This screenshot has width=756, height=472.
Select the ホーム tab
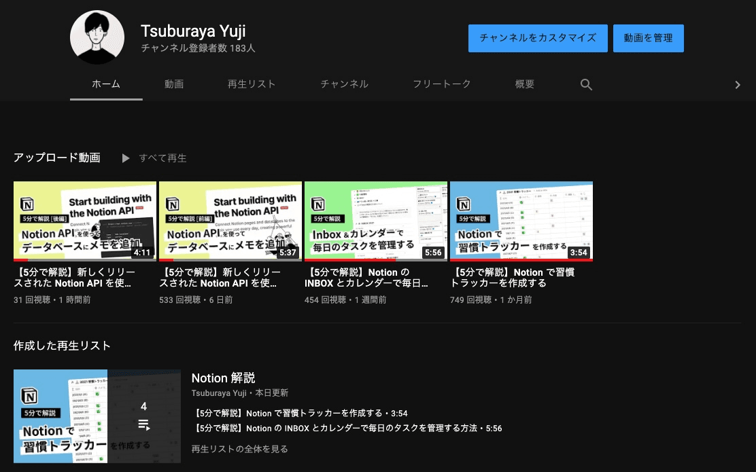pyautogui.click(x=106, y=84)
